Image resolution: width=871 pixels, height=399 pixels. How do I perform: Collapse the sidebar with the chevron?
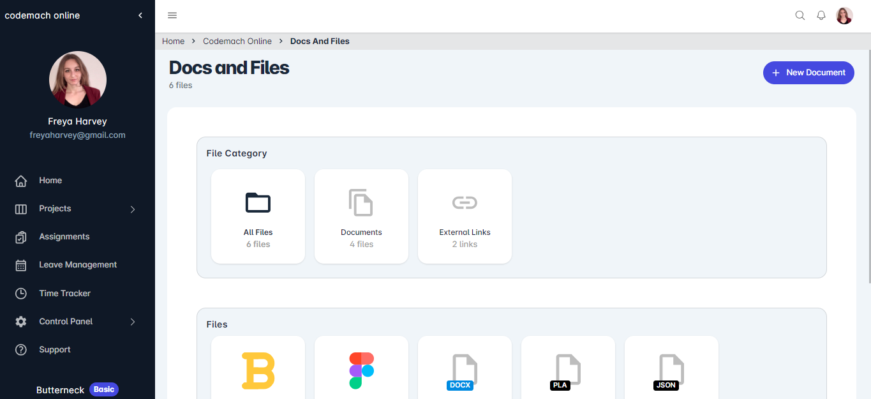[x=140, y=15]
